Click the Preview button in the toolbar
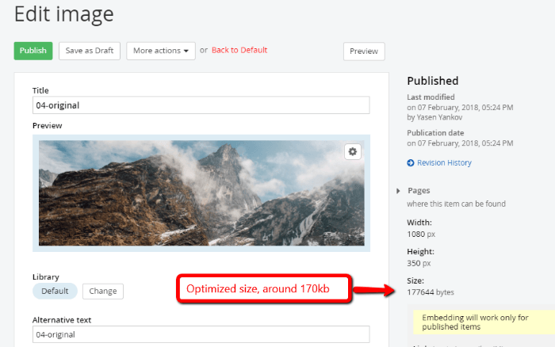555x347 pixels. click(363, 51)
